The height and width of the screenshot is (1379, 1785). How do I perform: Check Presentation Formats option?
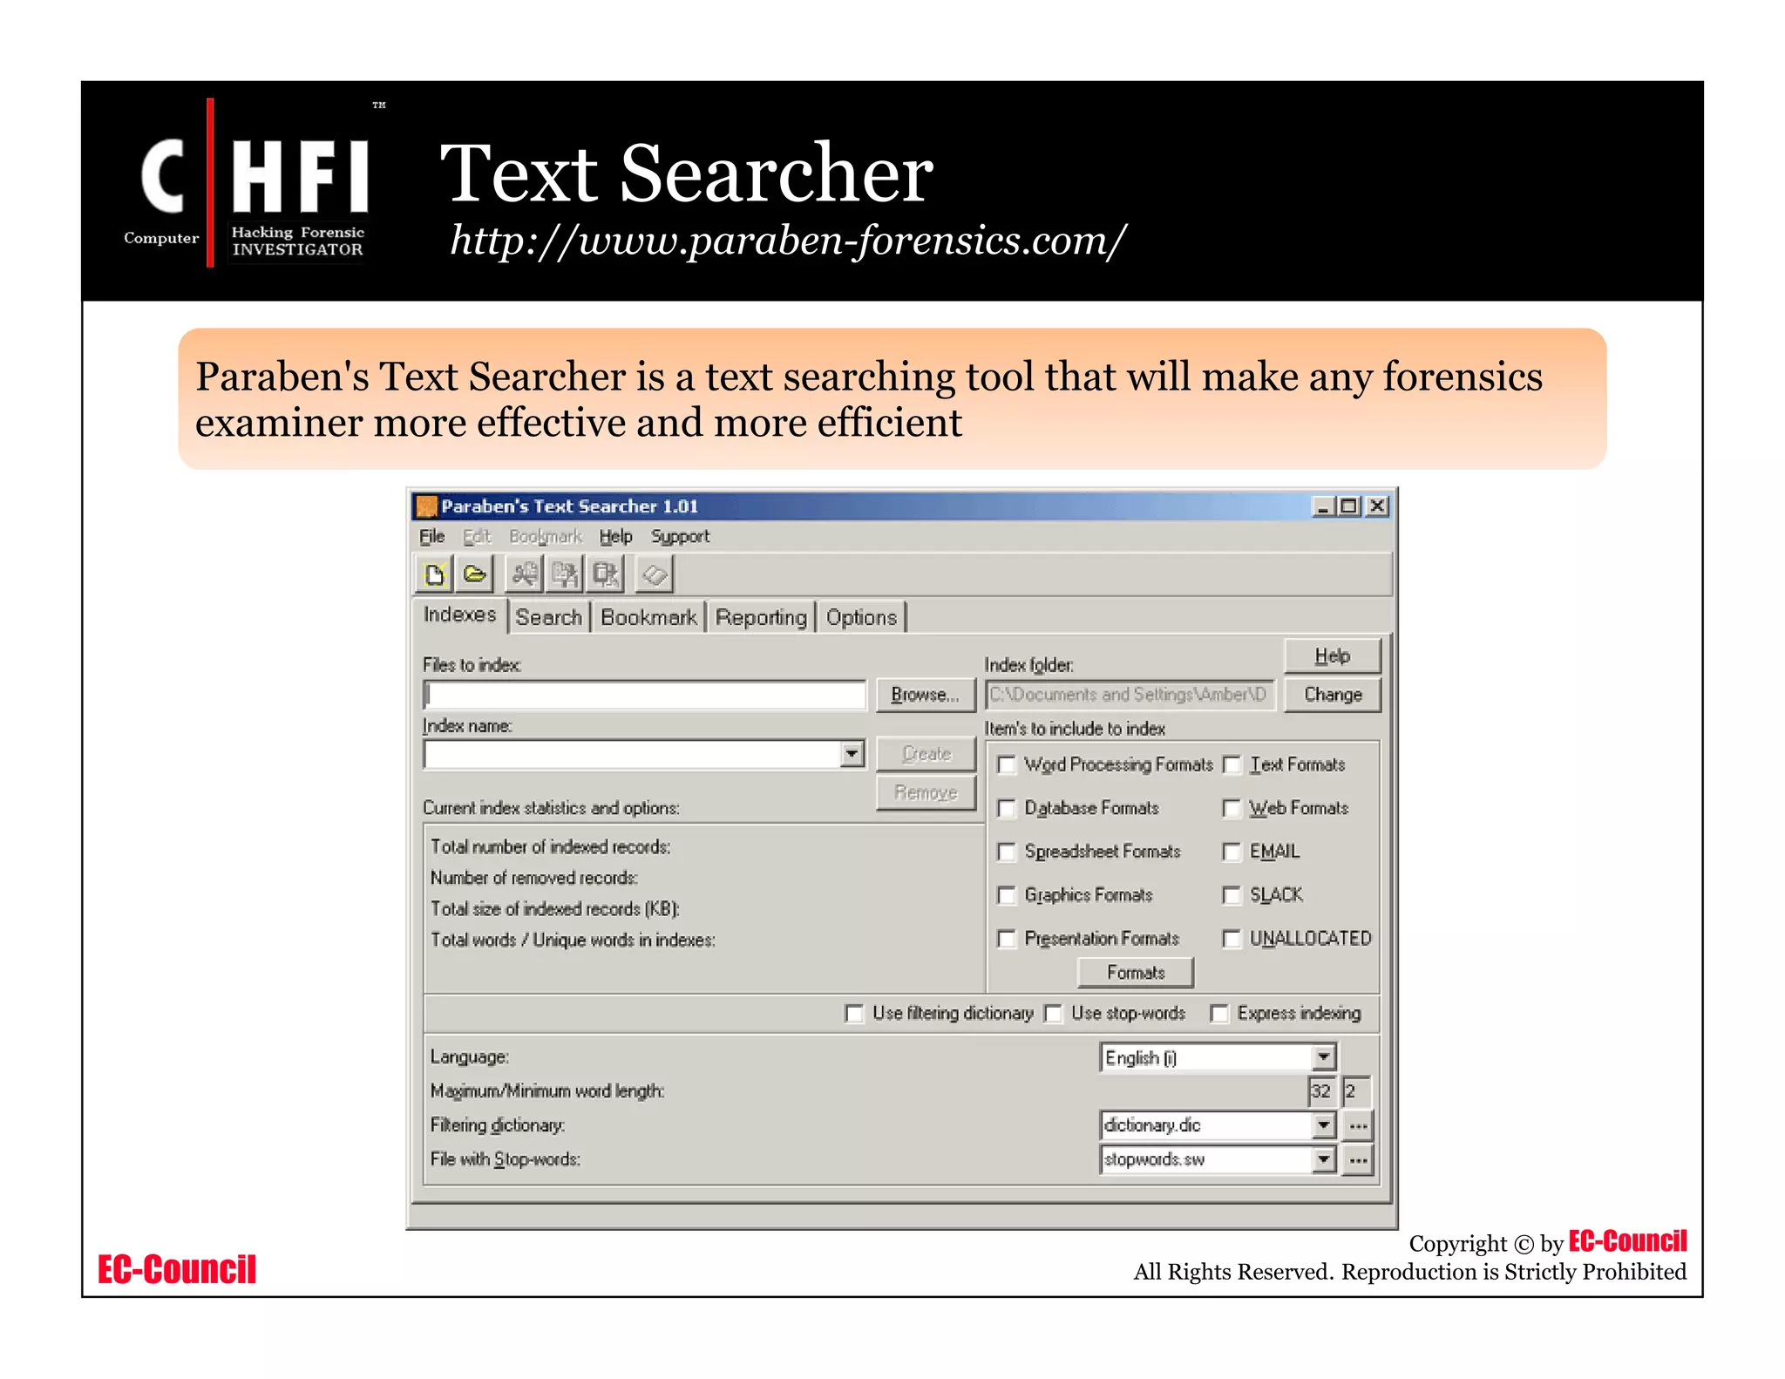click(1008, 939)
